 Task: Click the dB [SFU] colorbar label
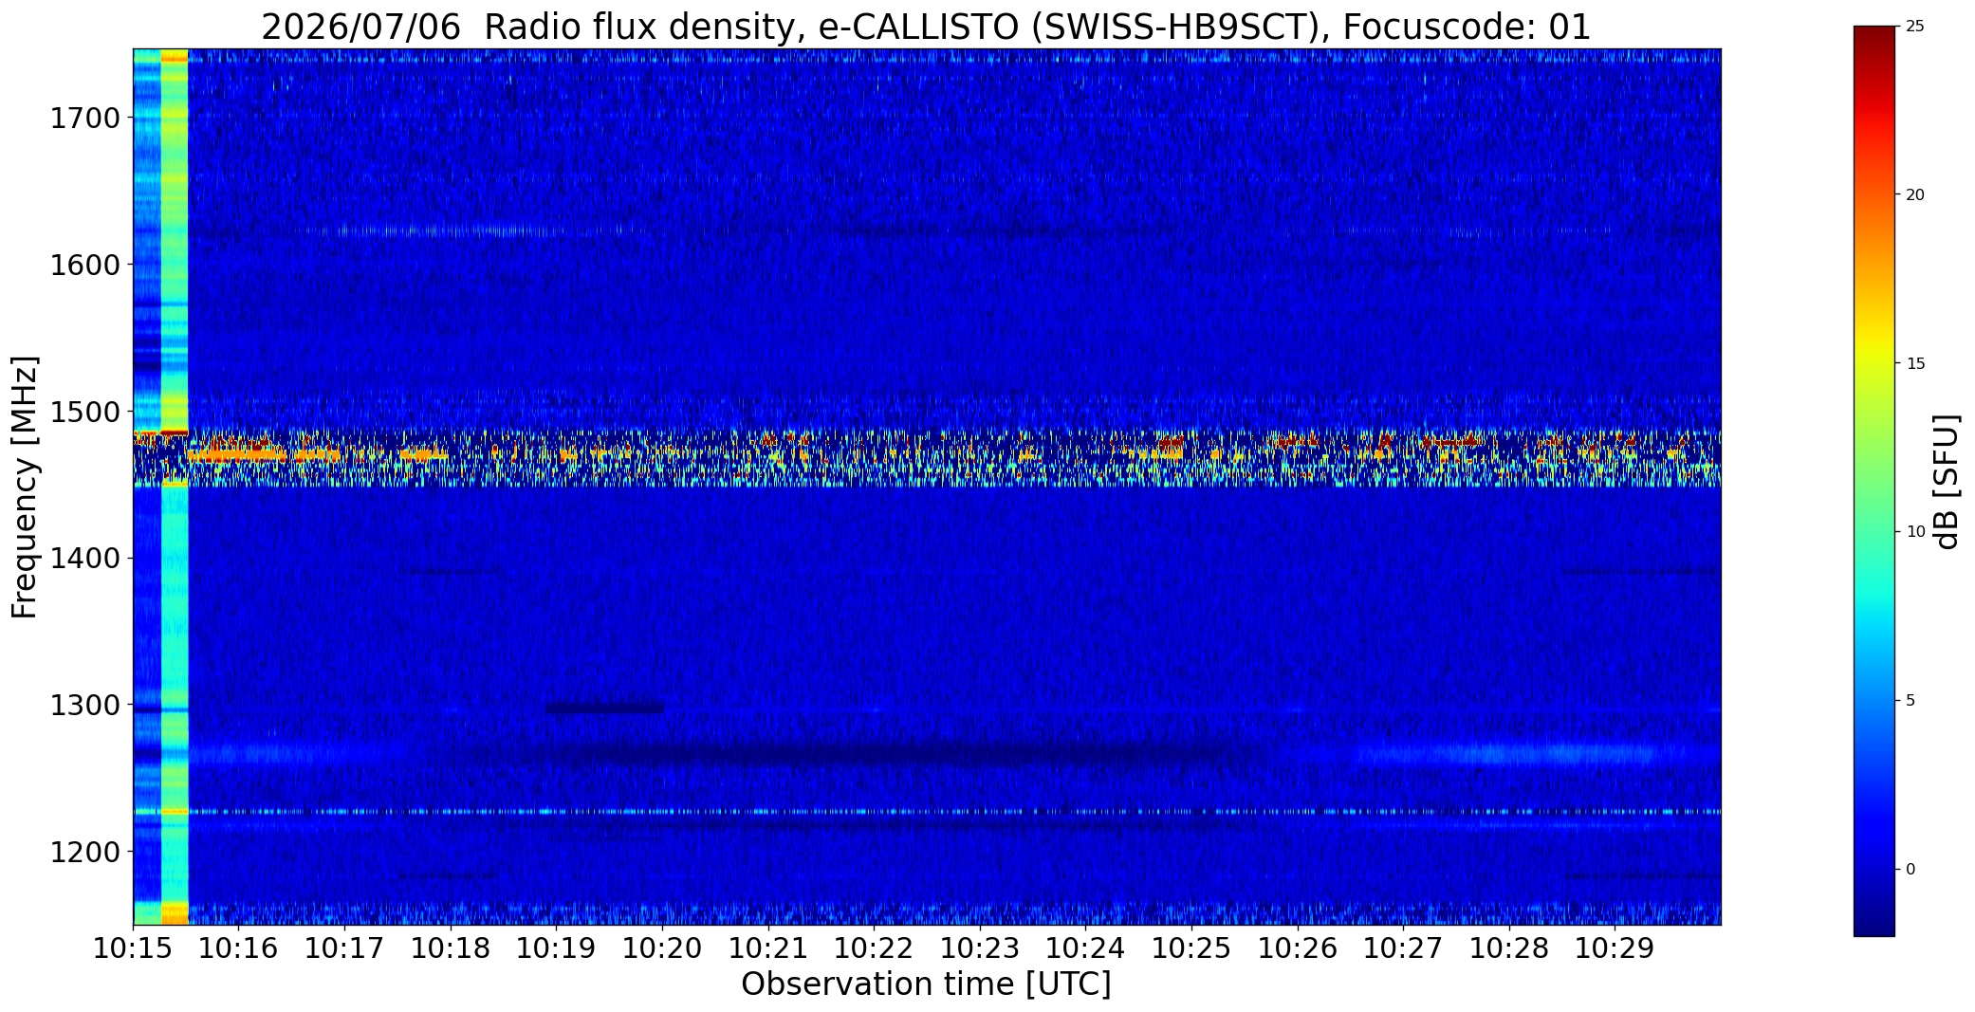[1947, 481]
